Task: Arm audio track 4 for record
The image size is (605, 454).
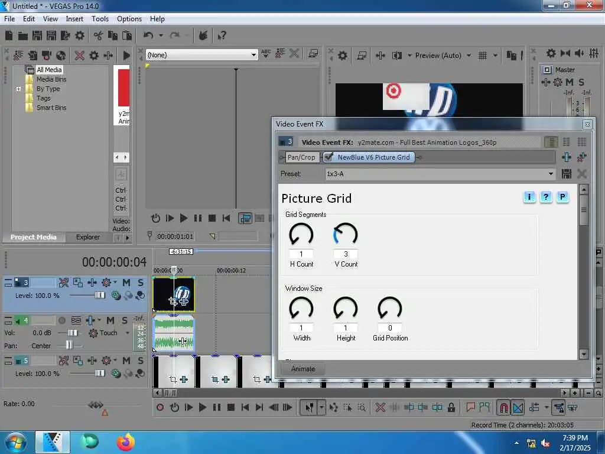Action: (61, 320)
